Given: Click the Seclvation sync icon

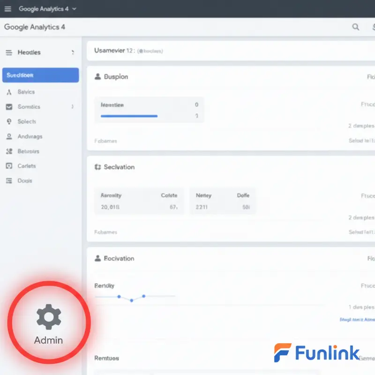Looking at the screenshot, I should pos(98,167).
